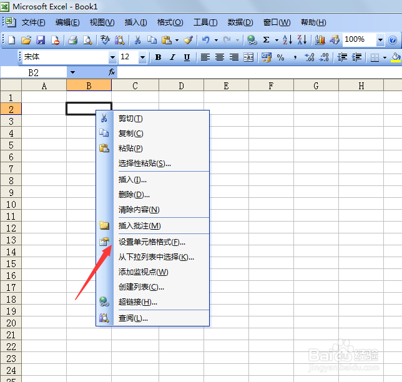
Task: Open the zoom percentage dropdown
Action: pos(380,40)
